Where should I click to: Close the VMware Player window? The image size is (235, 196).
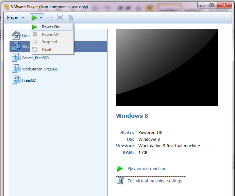pos(224,5)
